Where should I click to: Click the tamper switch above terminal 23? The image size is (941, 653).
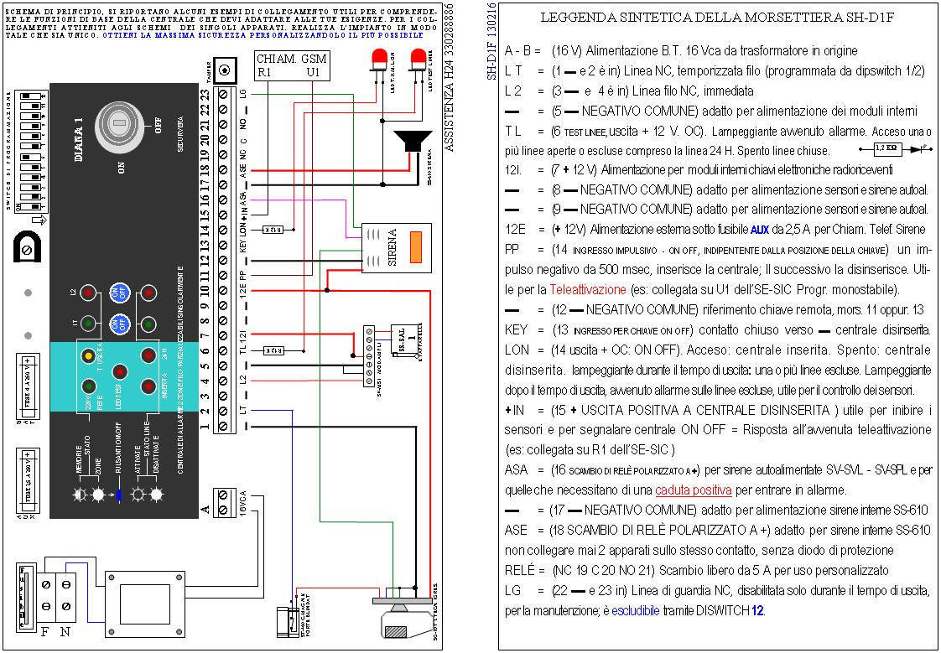225,70
